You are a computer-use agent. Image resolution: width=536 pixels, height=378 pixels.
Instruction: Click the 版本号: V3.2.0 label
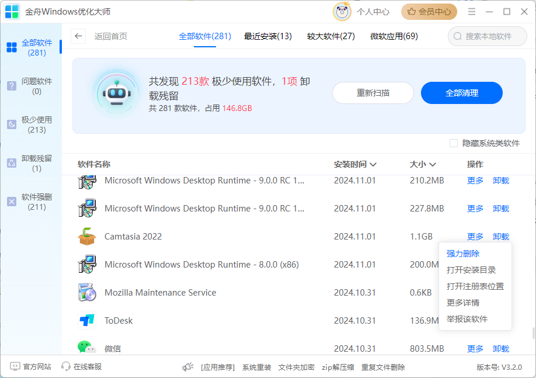(x=499, y=367)
